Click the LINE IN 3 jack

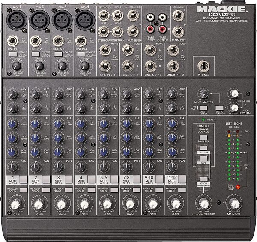58,41
